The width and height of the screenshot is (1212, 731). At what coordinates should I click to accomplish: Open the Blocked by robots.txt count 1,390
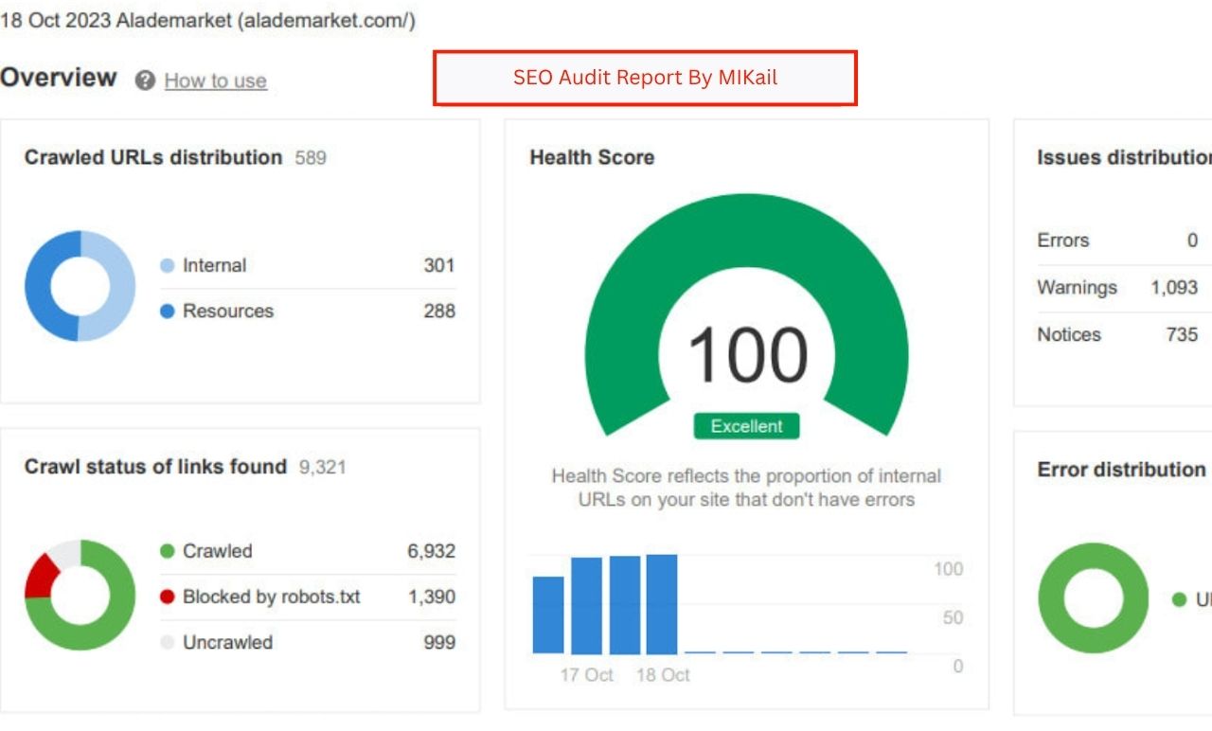coord(431,597)
